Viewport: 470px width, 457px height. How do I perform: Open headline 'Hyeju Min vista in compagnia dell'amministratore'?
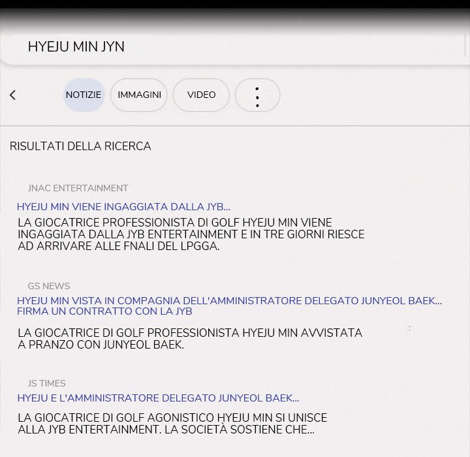click(228, 301)
